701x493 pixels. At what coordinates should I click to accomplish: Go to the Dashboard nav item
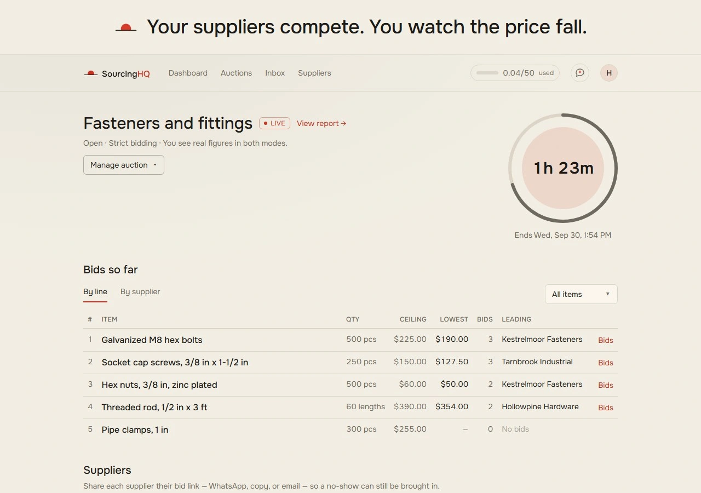click(x=188, y=73)
